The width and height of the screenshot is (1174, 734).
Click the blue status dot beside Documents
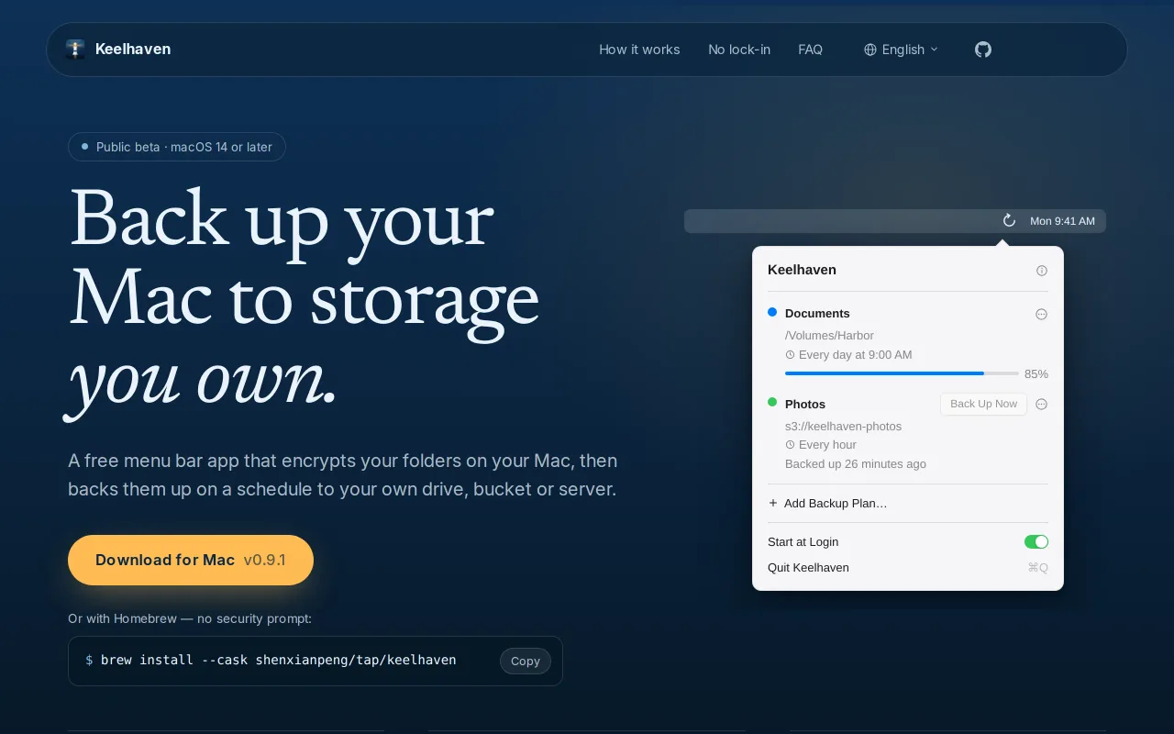click(772, 312)
